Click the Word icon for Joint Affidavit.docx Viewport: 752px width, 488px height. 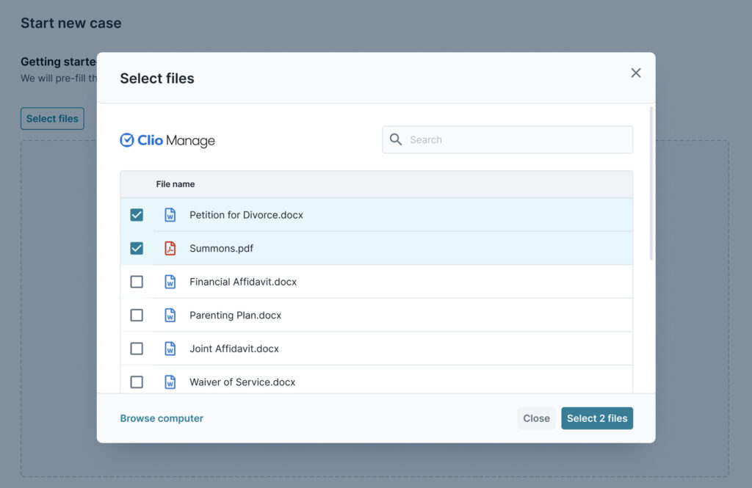(x=170, y=349)
